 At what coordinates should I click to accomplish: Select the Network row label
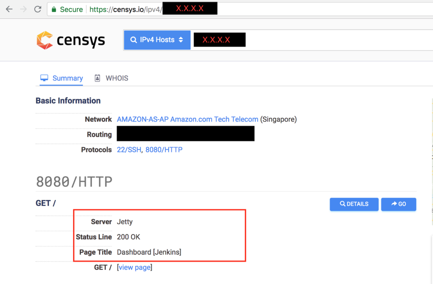point(98,119)
